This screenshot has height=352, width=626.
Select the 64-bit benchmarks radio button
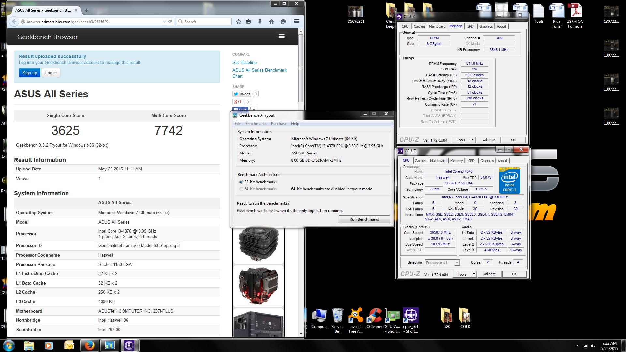click(x=241, y=189)
